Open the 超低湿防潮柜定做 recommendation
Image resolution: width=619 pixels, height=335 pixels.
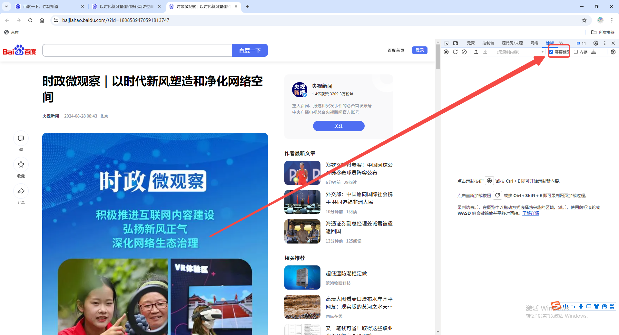click(346, 273)
